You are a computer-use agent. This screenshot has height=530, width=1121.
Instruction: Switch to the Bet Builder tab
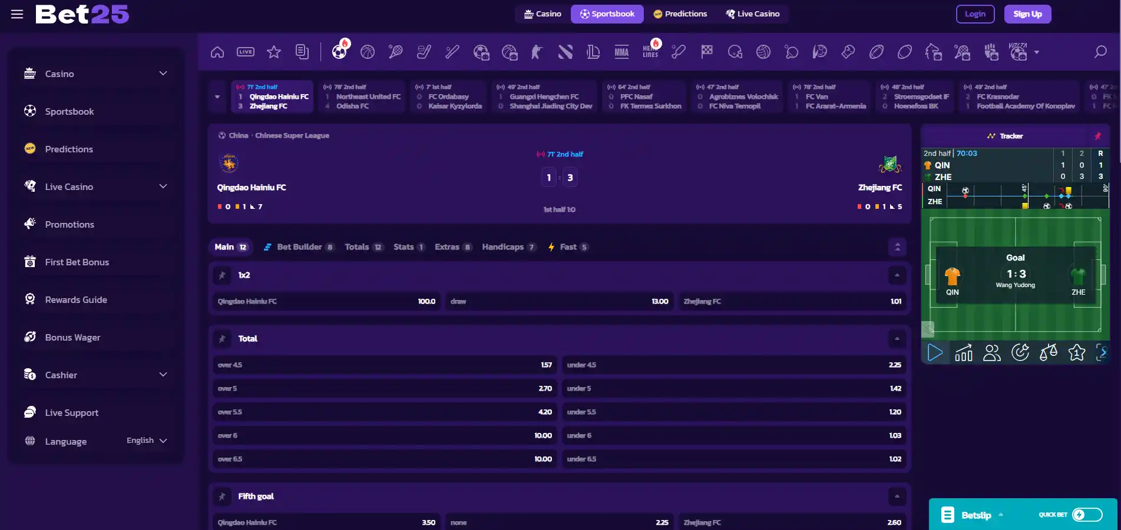click(299, 247)
